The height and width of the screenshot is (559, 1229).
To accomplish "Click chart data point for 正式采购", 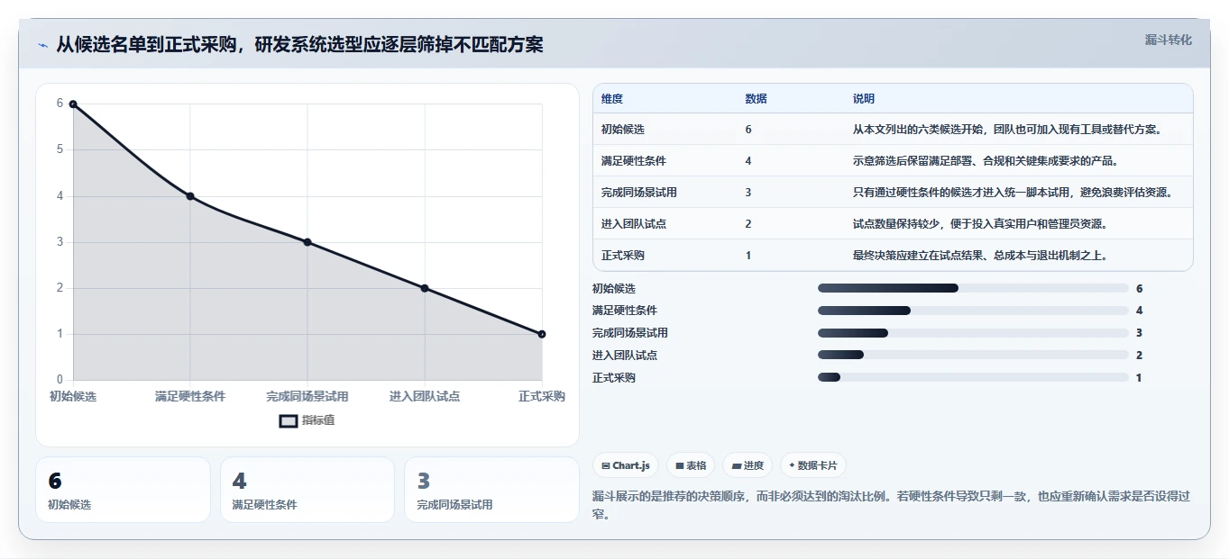I will coord(542,334).
